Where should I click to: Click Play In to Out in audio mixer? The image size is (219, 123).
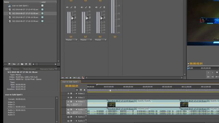75,78
